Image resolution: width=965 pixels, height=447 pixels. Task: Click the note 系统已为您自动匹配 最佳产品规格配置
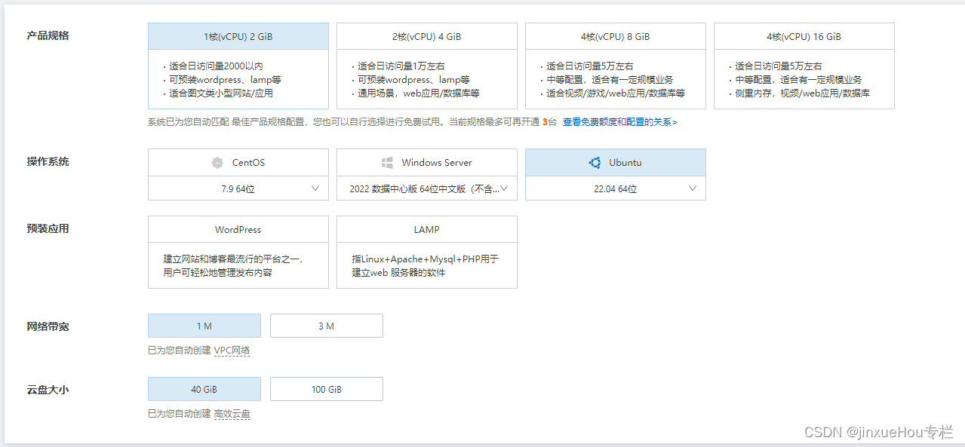click(x=228, y=122)
